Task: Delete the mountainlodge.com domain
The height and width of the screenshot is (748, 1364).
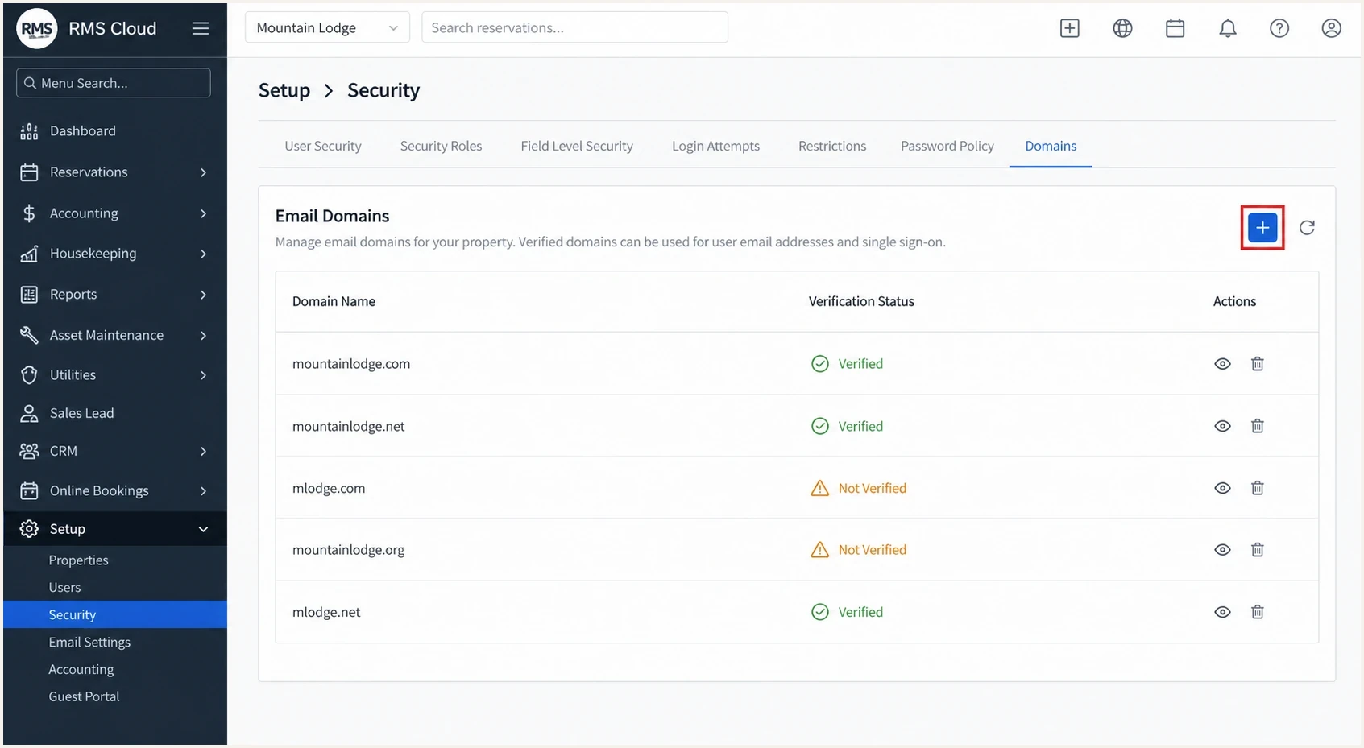Action: coord(1258,364)
